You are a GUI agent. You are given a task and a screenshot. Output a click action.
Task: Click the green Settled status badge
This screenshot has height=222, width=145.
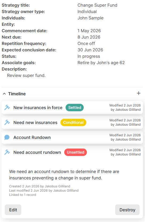(75, 108)
